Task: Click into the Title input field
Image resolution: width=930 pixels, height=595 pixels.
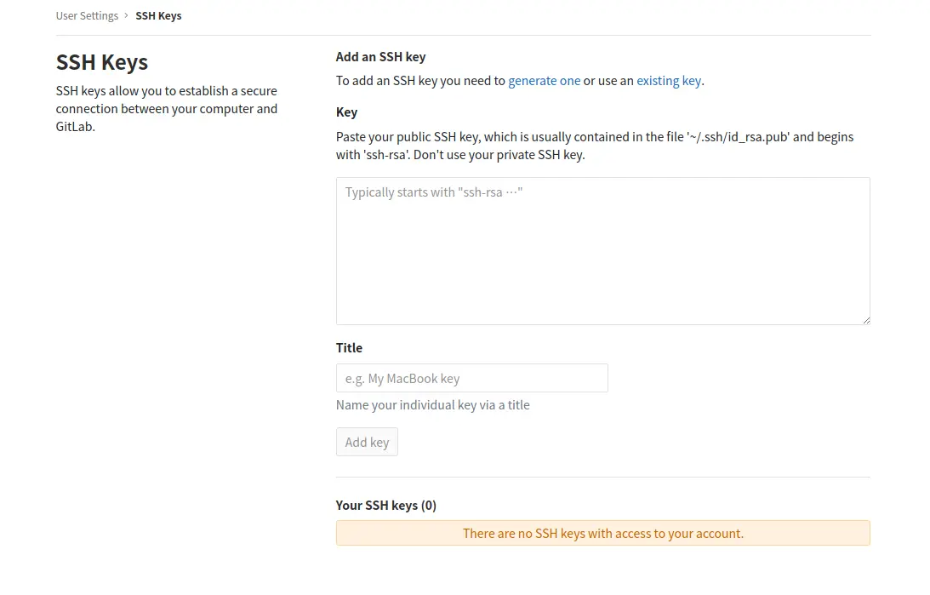Action: 471,378
